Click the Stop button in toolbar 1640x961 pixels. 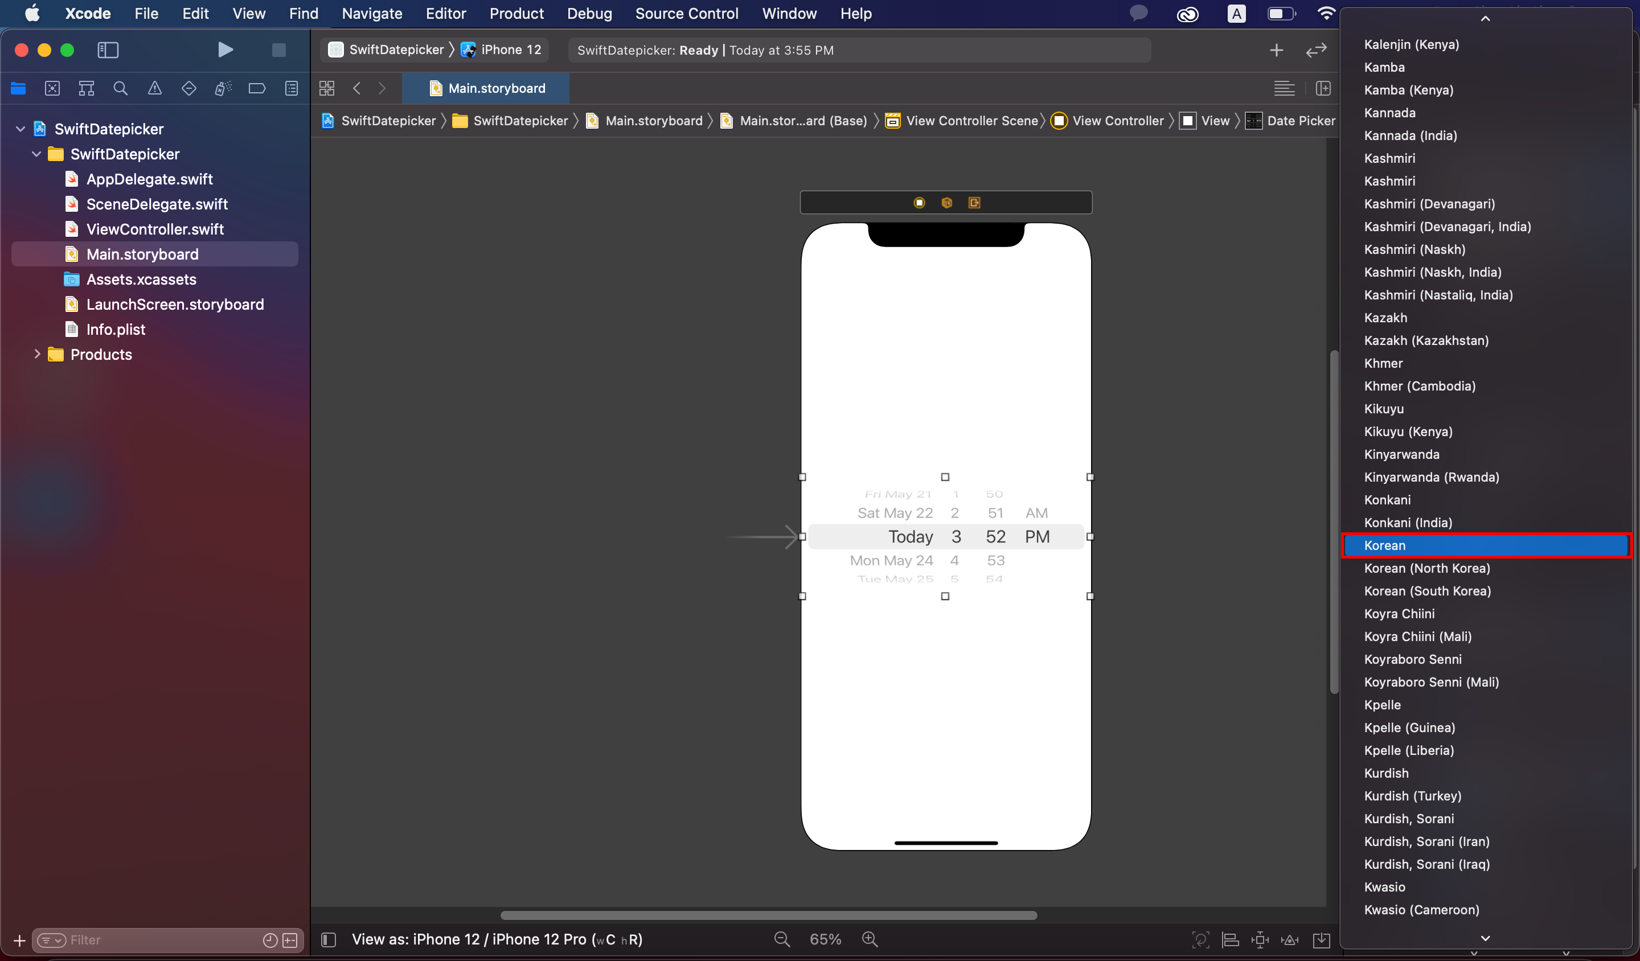point(278,50)
